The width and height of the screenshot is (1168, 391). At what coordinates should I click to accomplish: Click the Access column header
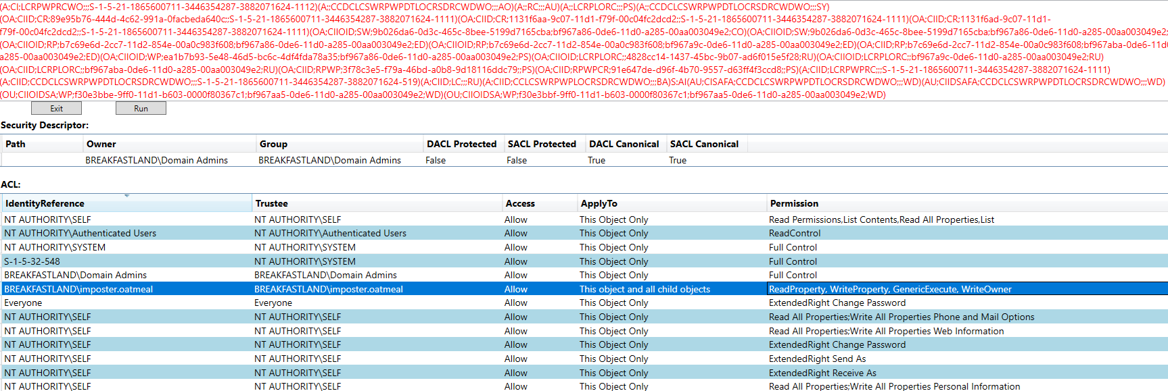519,203
